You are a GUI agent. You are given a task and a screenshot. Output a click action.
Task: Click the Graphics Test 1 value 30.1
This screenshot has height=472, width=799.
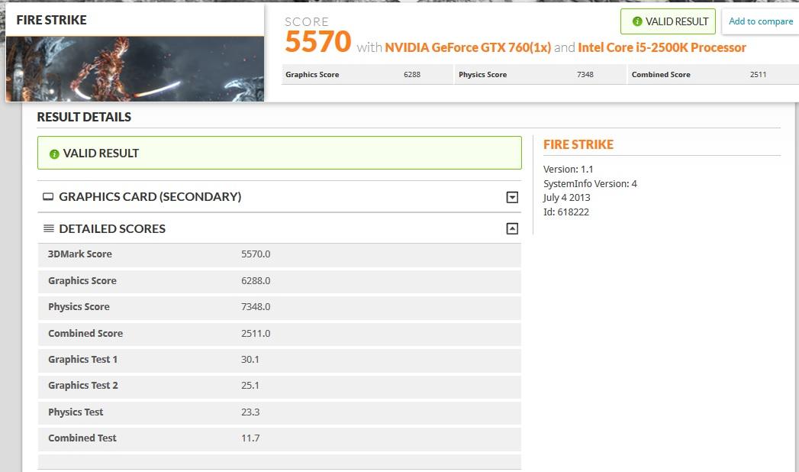(250, 360)
